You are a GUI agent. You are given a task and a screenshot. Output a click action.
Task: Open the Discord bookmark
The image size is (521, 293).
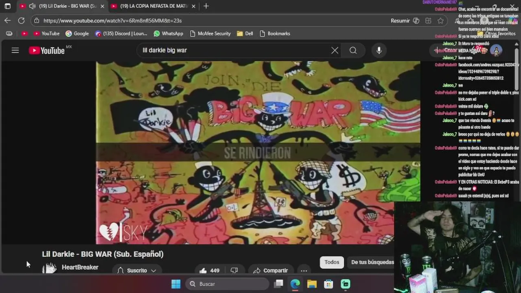[121, 33]
